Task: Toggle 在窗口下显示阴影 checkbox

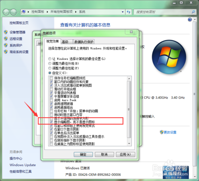Action: click(51, 129)
